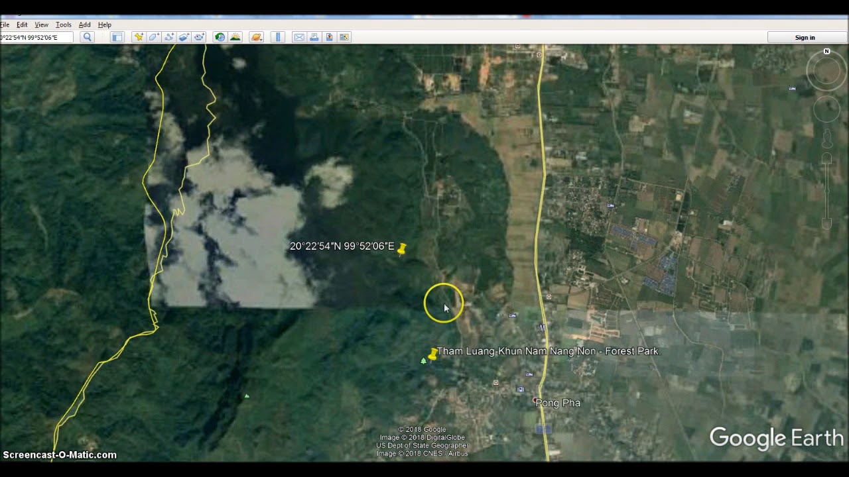This screenshot has width=849, height=477.
Task: Open the View menu
Action: click(41, 25)
